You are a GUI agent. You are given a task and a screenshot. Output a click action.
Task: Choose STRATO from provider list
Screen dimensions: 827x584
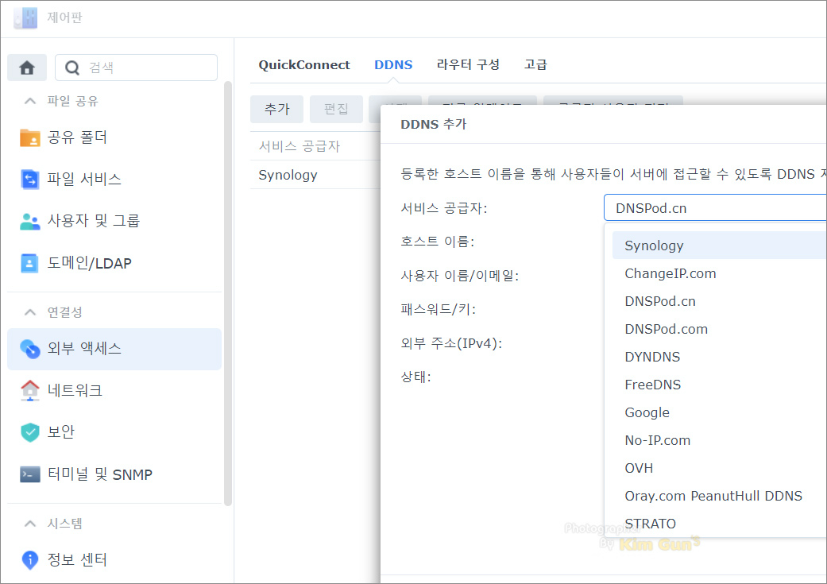click(720, 524)
